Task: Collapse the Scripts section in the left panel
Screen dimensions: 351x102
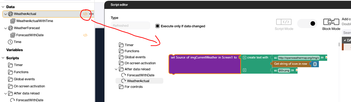Action: (x=3, y=58)
